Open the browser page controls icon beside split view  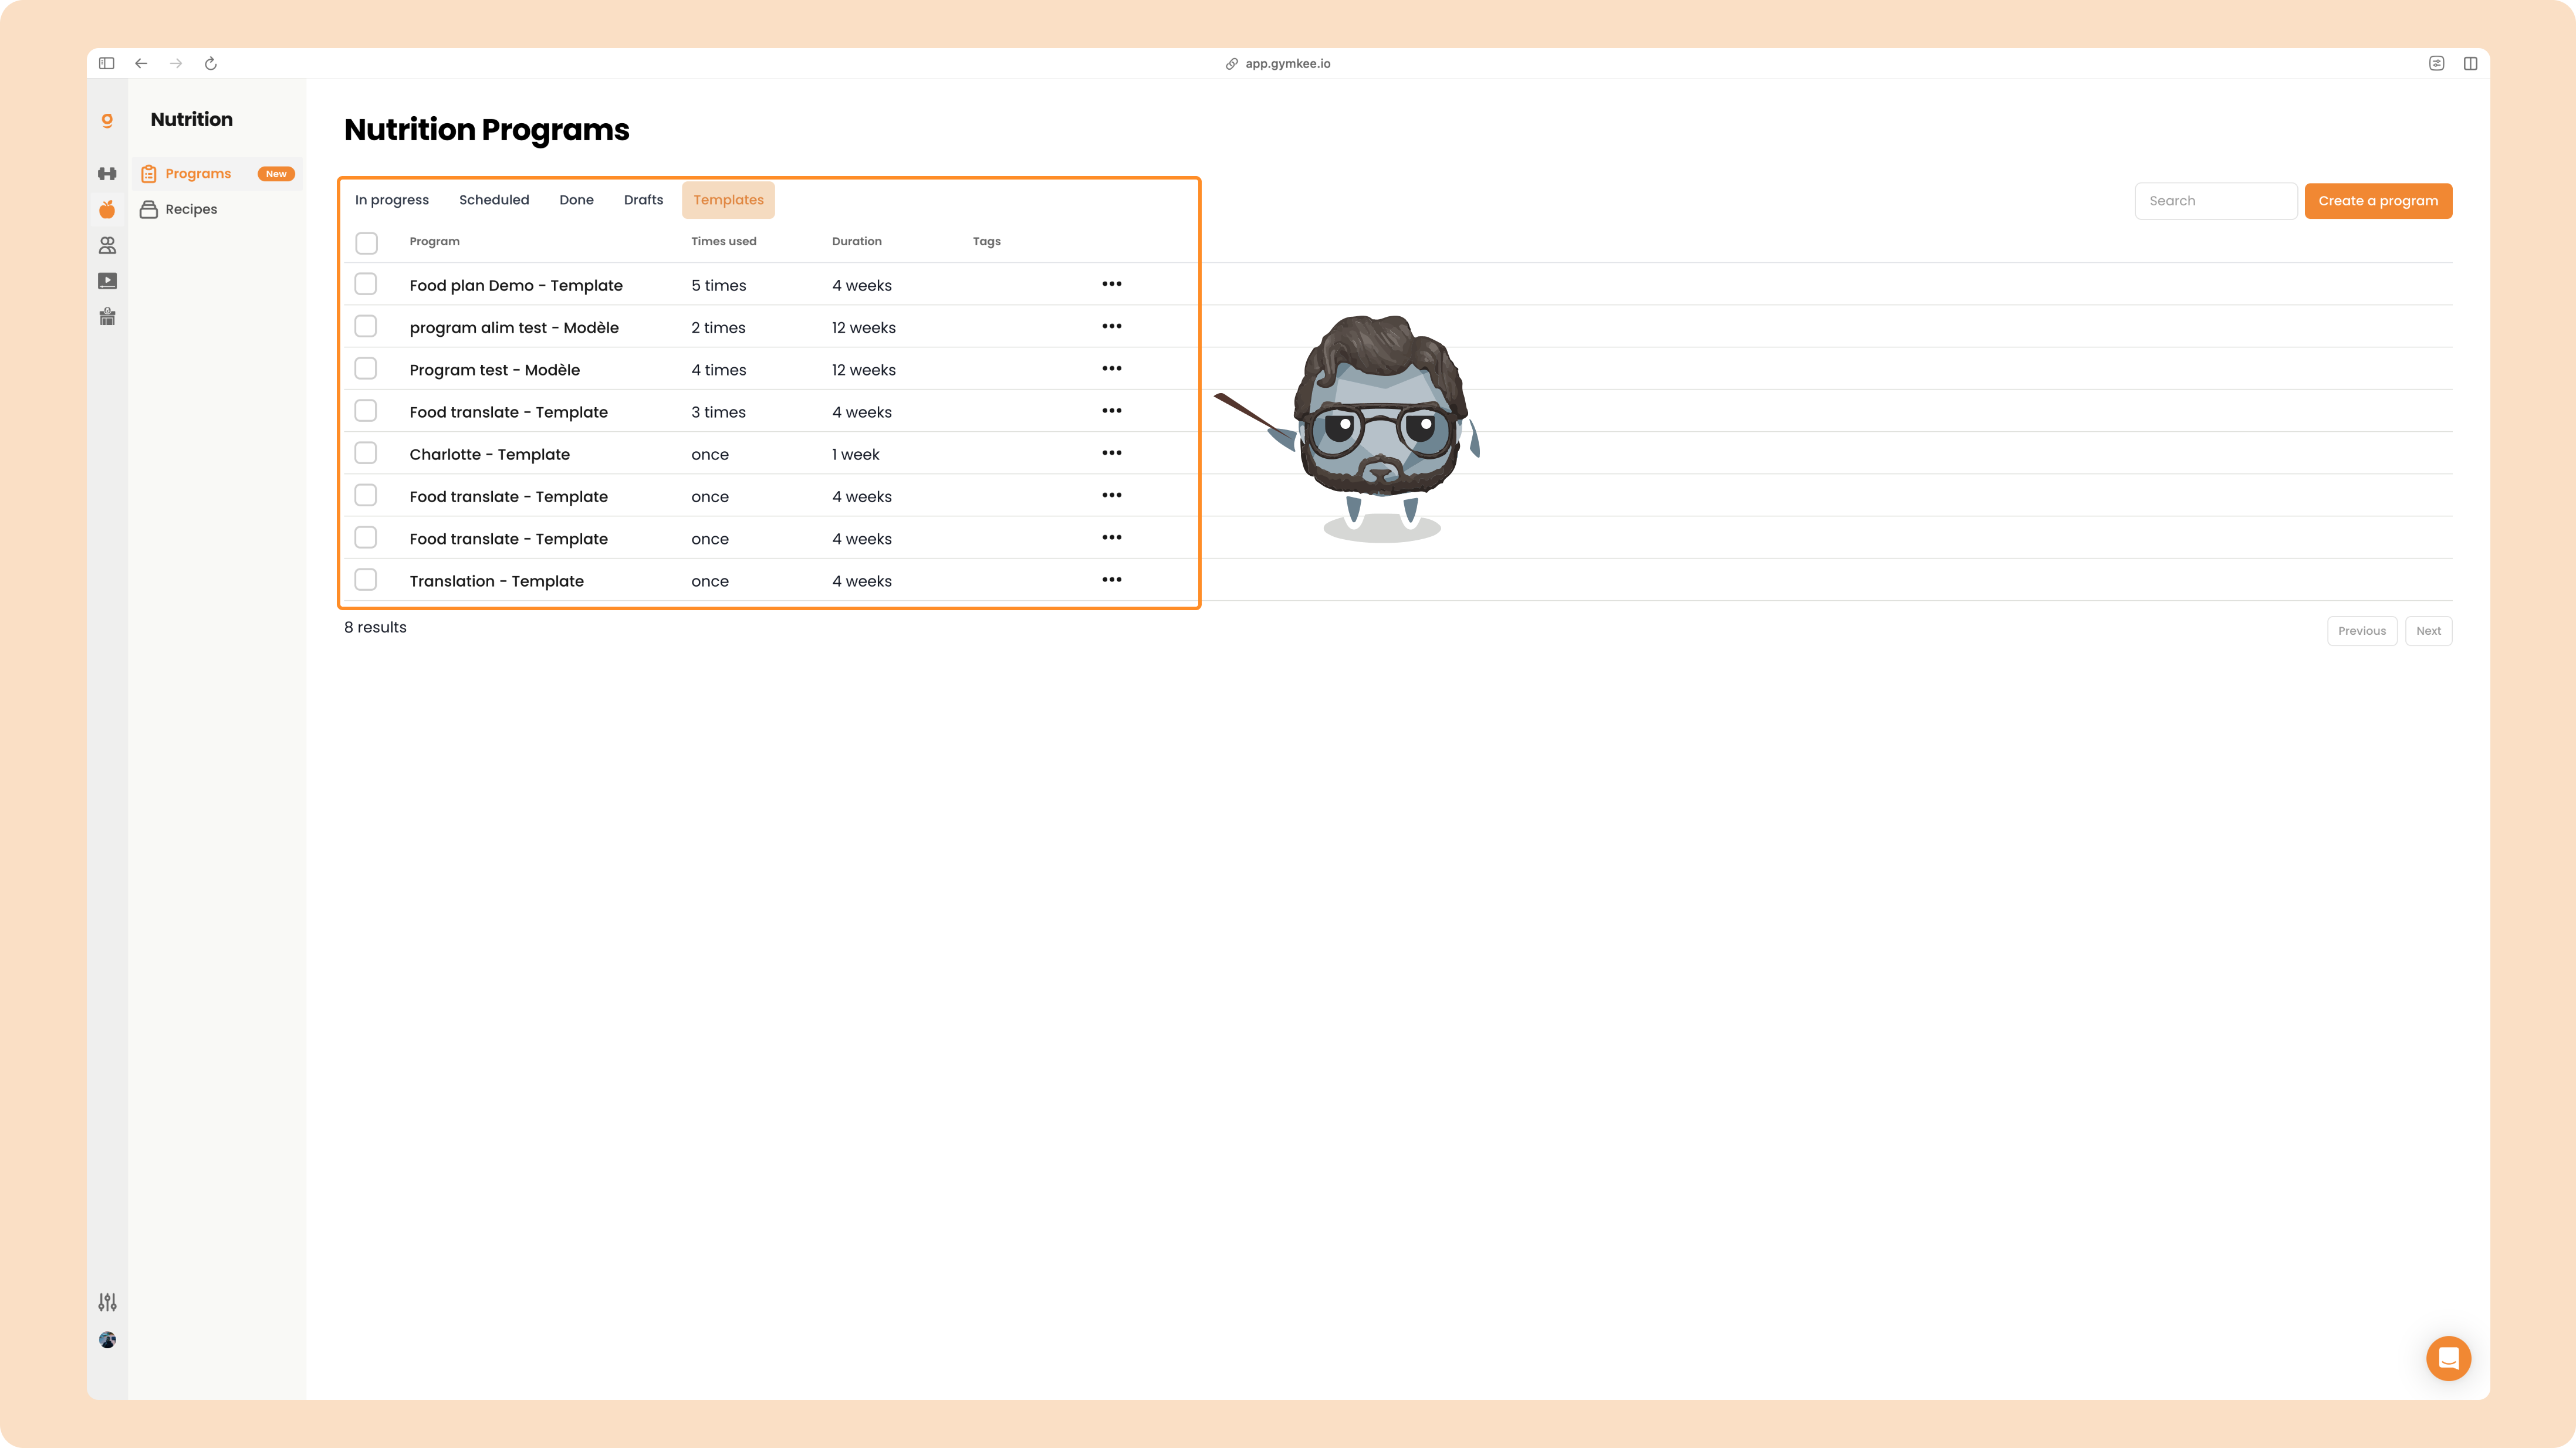(2436, 63)
